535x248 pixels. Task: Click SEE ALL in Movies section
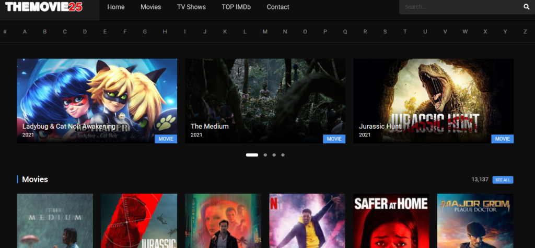[503, 180]
